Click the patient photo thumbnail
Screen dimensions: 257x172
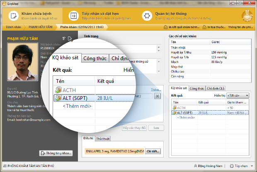click(x=23, y=62)
